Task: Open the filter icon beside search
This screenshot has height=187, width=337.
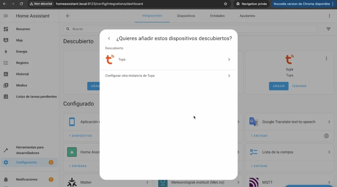Action: pos(328,29)
